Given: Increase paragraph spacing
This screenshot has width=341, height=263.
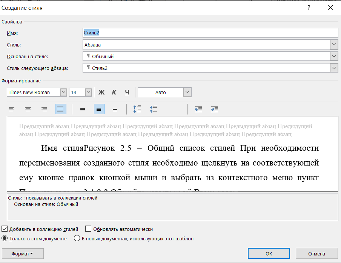Looking at the screenshot, I should 137,109.
